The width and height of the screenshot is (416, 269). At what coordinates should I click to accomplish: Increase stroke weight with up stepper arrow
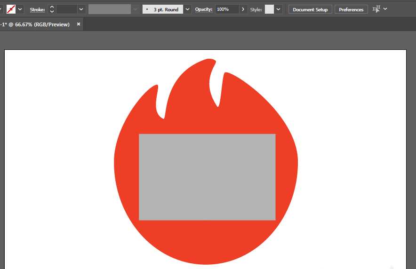point(52,7)
